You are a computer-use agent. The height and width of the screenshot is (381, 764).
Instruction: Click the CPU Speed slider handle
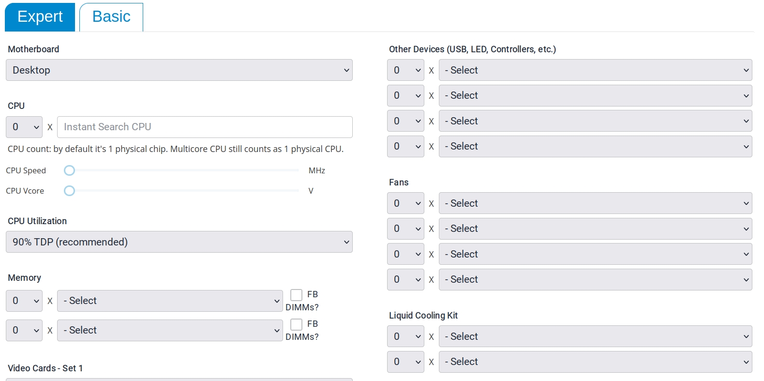click(x=70, y=170)
